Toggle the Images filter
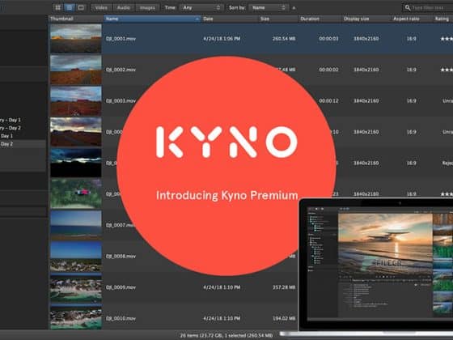 [x=147, y=8]
